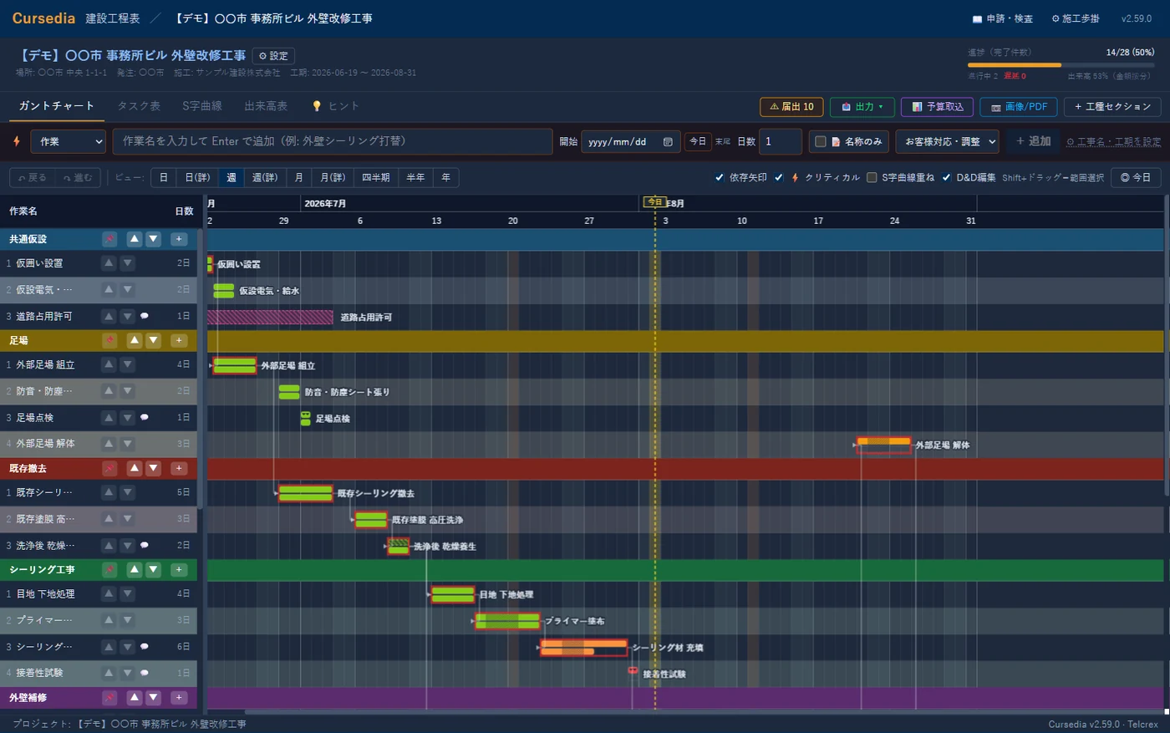Check the 名称のみ checkbox
The width and height of the screenshot is (1170, 733).
tap(821, 141)
